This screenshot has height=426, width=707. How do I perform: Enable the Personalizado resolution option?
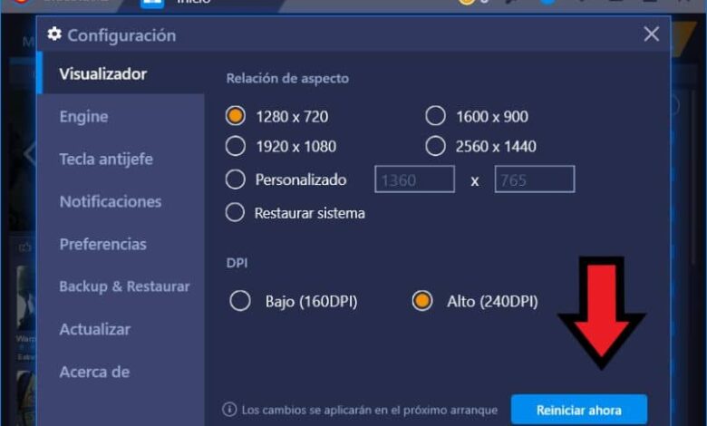[x=236, y=179]
